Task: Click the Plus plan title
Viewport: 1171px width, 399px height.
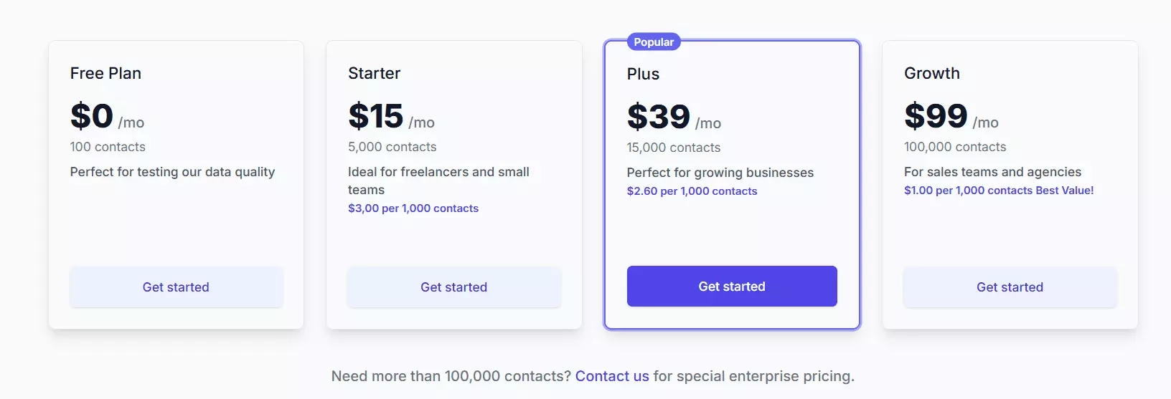Action: point(643,74)
